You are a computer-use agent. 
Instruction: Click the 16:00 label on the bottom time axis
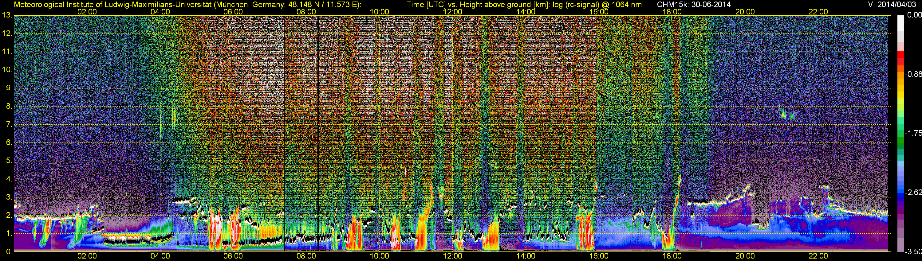coord(599,256)
